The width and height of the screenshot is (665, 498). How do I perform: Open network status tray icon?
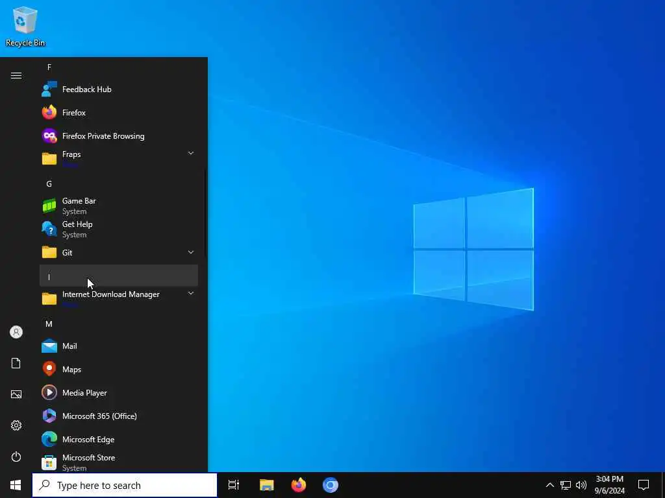(x=566, y=485)
